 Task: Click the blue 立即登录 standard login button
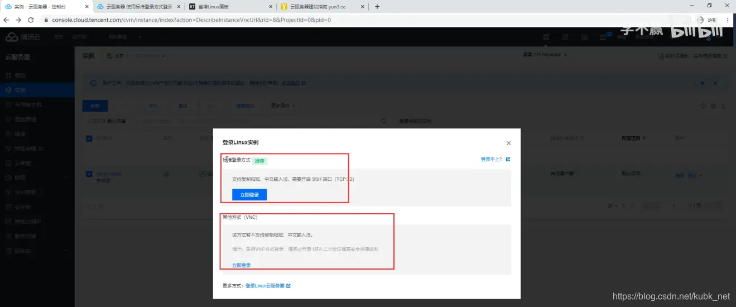pyautogui.click(x=249, y=195)
